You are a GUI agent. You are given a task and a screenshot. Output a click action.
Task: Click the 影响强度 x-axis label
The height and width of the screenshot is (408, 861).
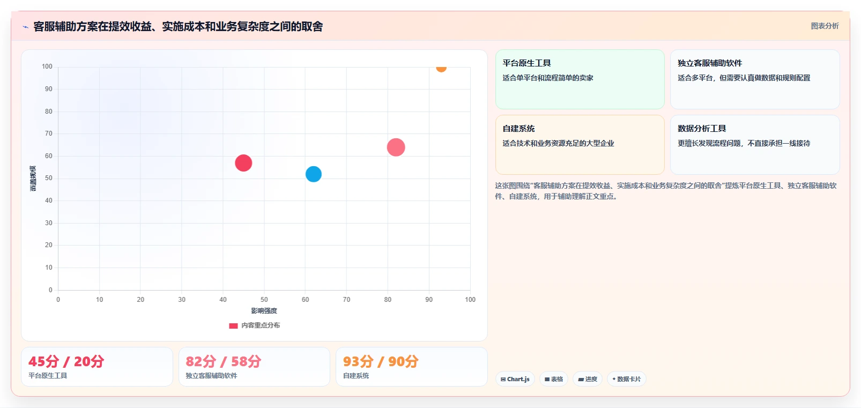(264, 311)
